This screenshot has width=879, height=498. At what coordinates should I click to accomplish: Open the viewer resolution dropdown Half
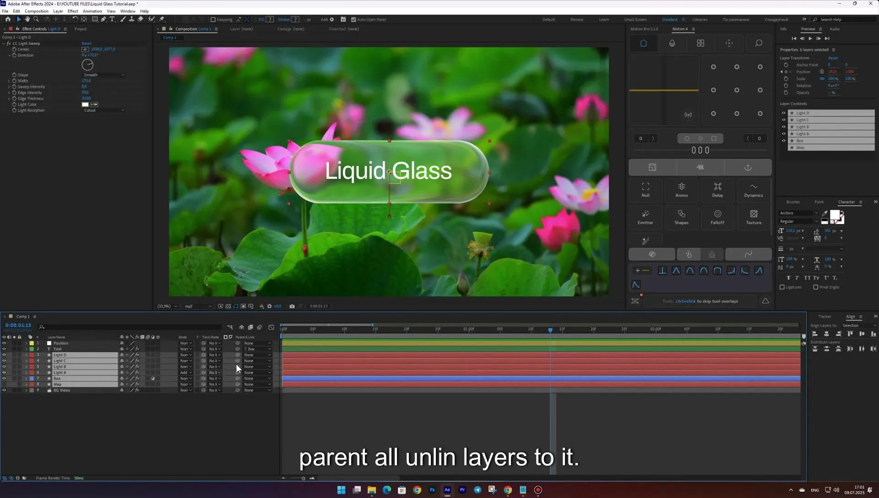point(198,306)
